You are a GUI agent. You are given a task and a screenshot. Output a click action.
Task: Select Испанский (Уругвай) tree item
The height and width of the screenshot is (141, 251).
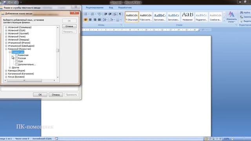click(x=18, y=33)
